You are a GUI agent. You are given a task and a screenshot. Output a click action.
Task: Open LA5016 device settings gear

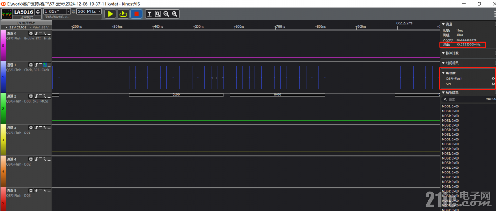coord(38,11)
